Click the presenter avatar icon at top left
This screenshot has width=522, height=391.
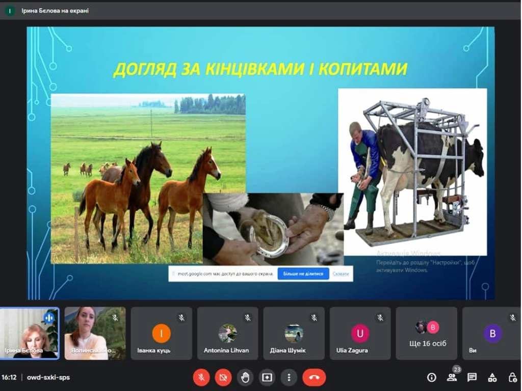pos(10,11)
